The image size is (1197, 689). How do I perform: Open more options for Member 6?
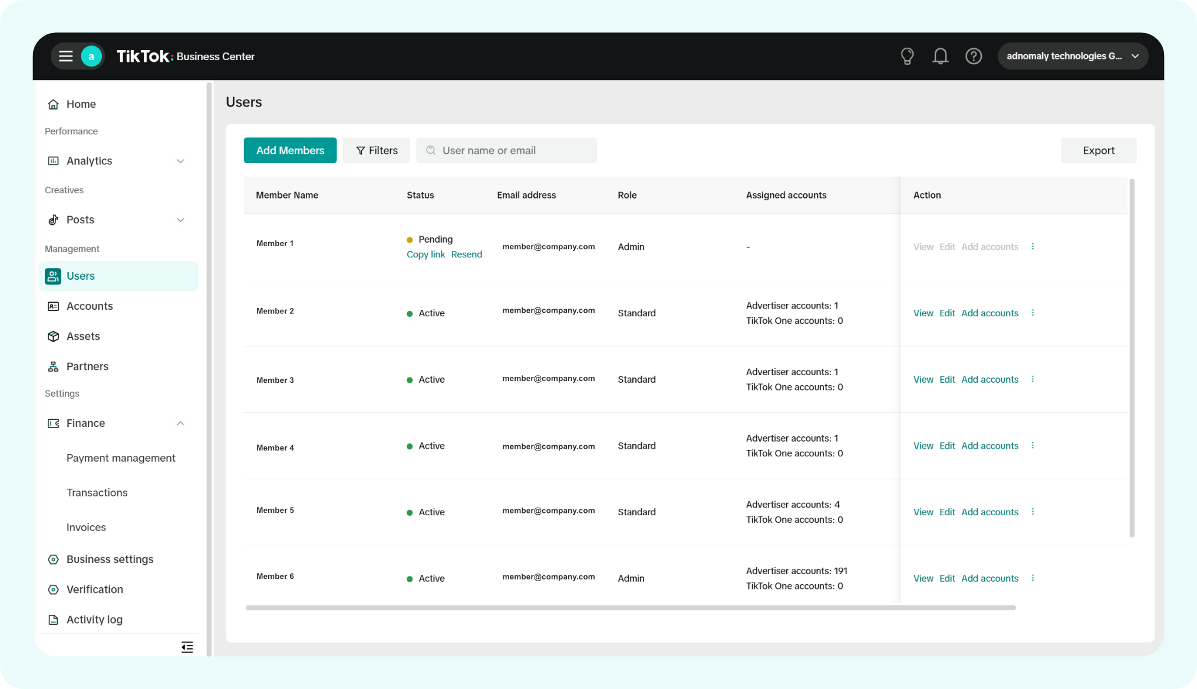click(1033, 578)
